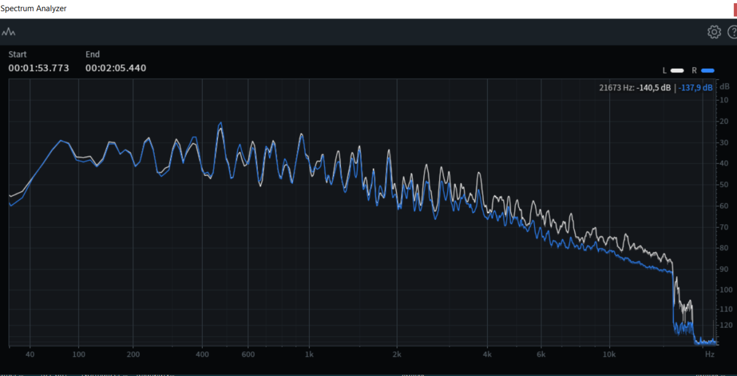Click the 21673 Hz frequency readout
Screen dimensions: 737x376
tap(616, 88)
